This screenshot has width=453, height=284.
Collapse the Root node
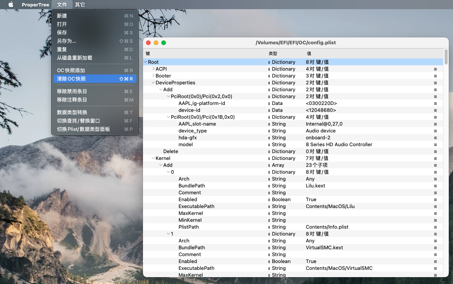tap(146, 62)
